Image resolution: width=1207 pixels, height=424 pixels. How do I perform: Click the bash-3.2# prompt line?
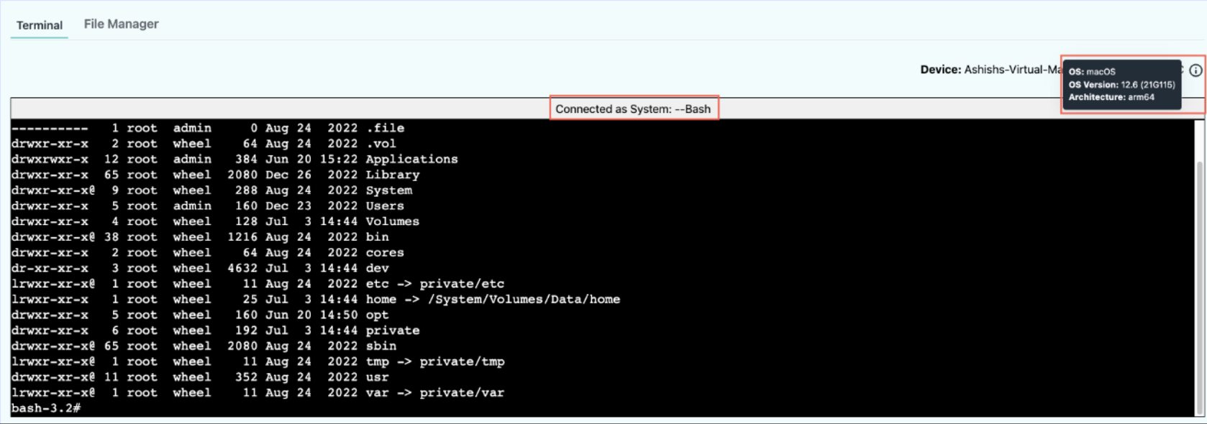coord(46,408)
